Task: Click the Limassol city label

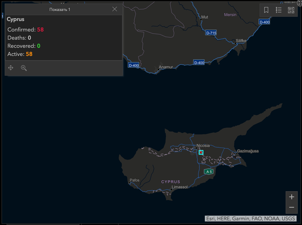Action: point(179,187)
